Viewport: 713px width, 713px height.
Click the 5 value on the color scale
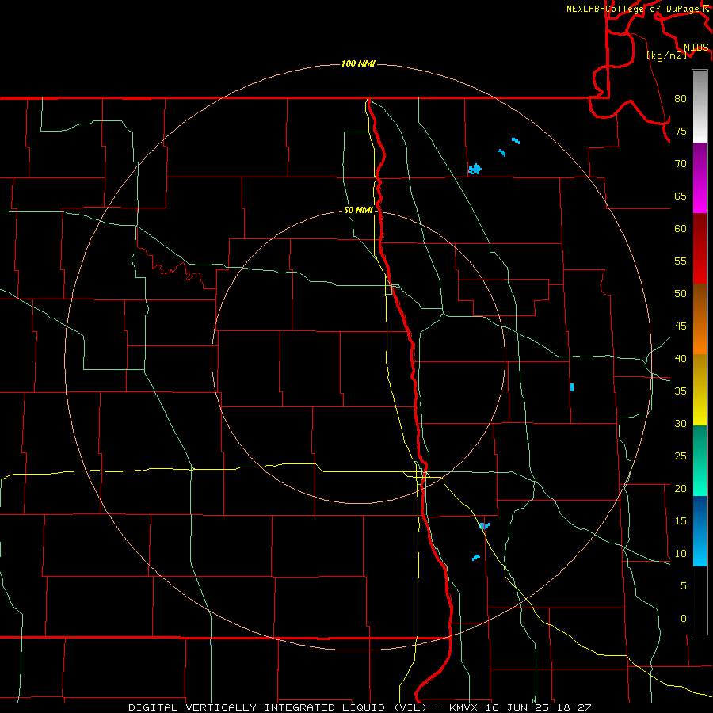click(683, 585)
